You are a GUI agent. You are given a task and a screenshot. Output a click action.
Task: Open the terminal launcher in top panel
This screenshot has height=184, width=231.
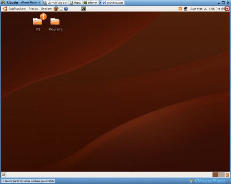click(84, 9)
